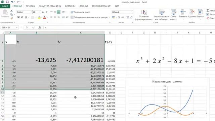Align text to middle of cell

[55, 12]
